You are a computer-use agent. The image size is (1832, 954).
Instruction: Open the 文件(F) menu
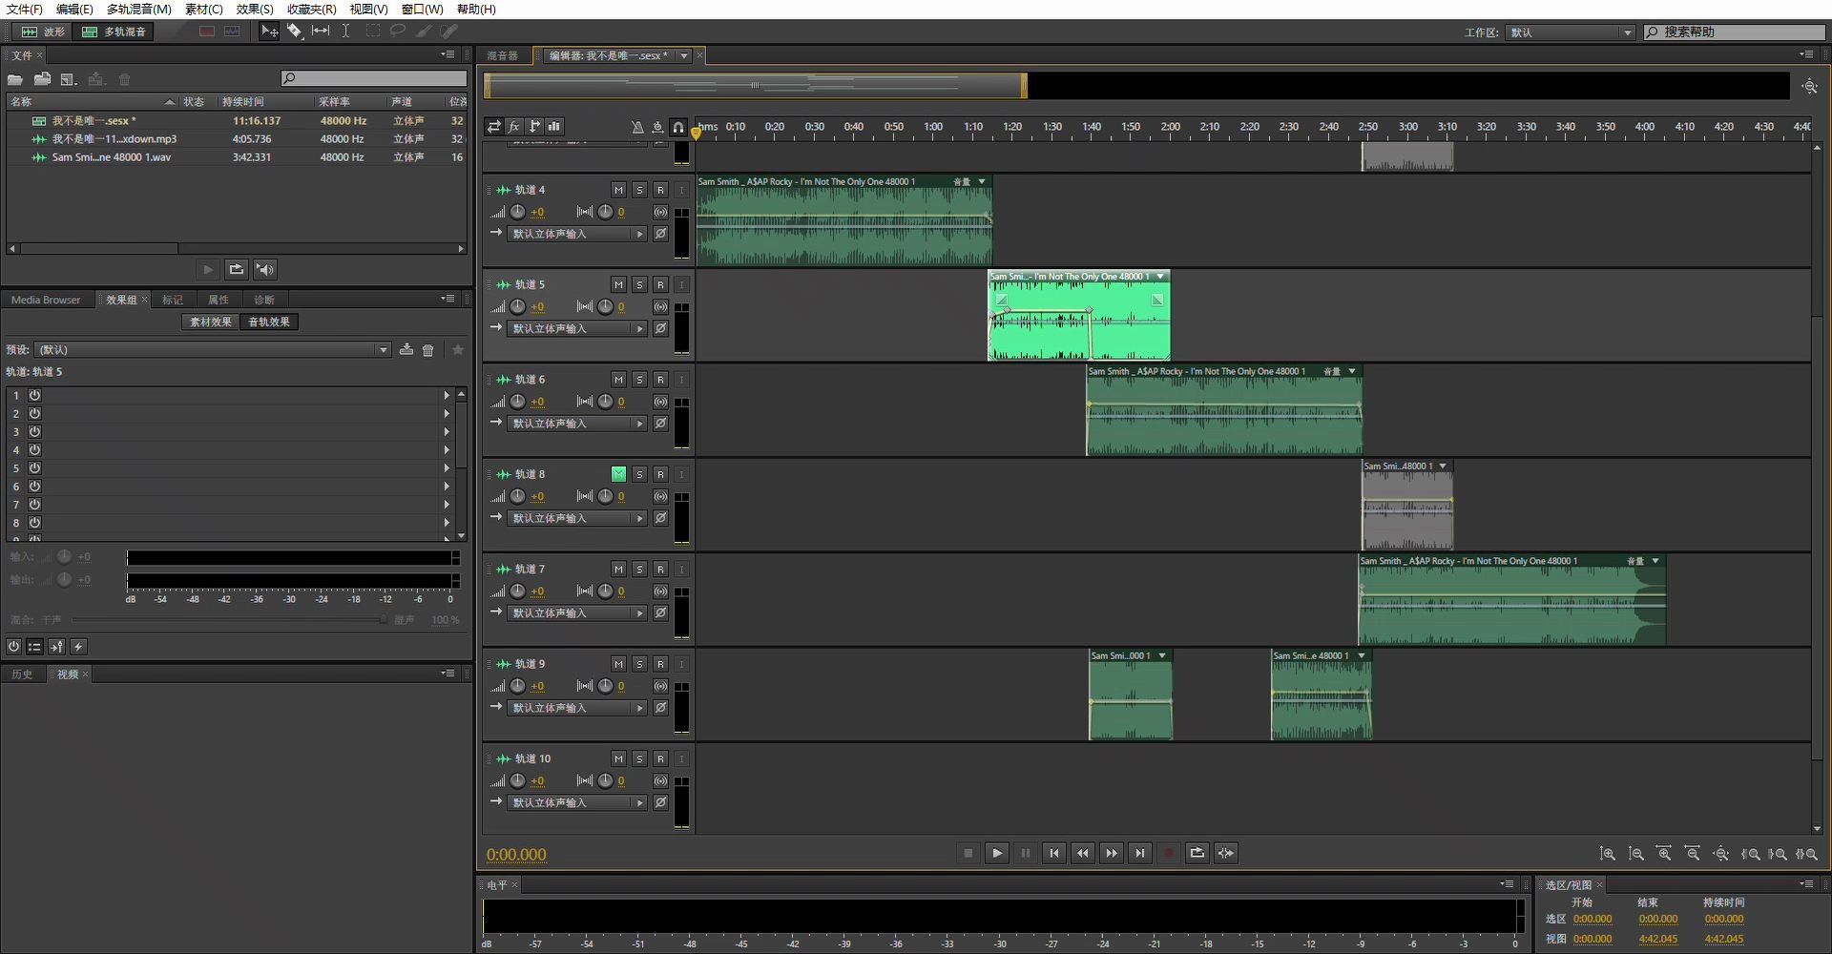pyautogui.click(x=25, y=9)
